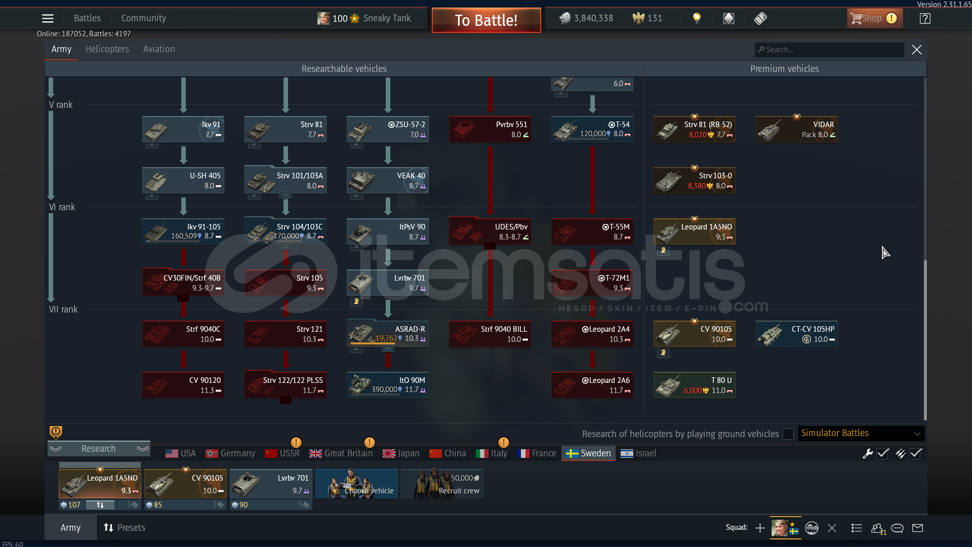Image resolution: width=972 pixels, height=547 pixels.
Task: Open the Simulator Battles dropdown
Action: tap(861, 434)
